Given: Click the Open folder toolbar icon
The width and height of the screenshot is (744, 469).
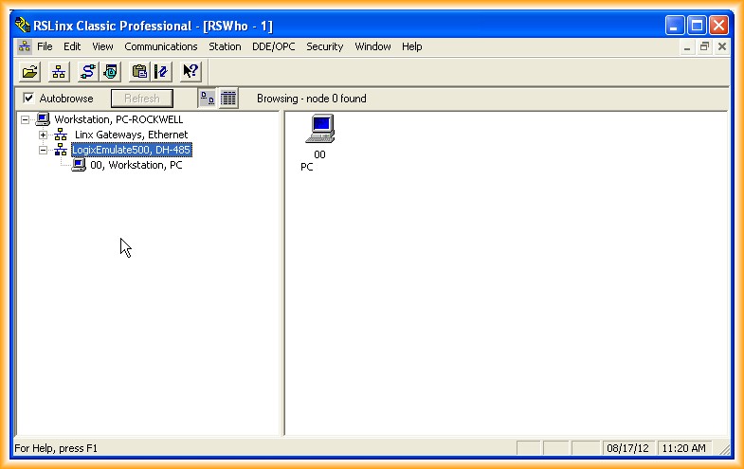Looking at the screenshot, I should click(x=30, y=71).
